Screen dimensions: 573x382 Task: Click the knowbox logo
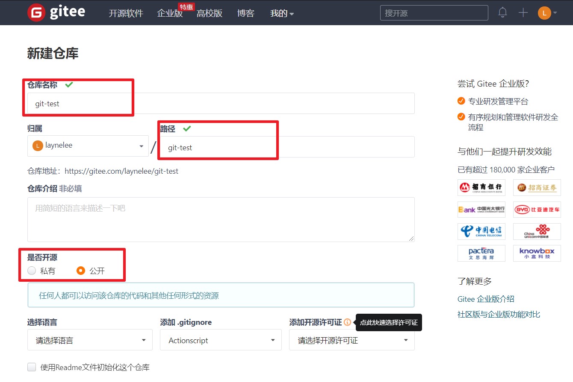537,253
